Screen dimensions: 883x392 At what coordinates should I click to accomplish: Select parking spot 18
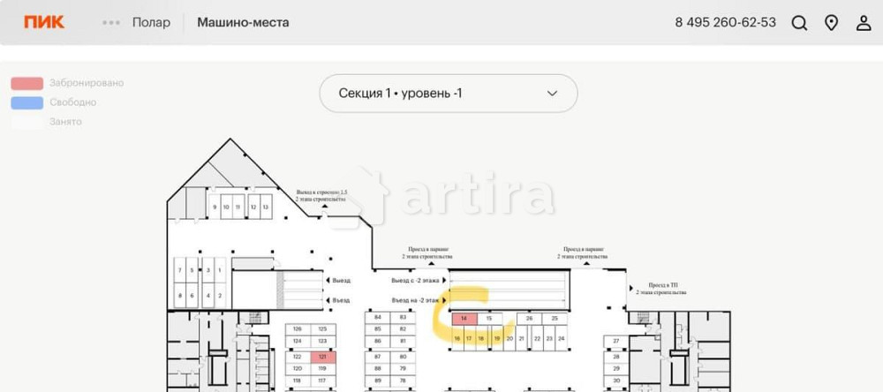[481, 338]
